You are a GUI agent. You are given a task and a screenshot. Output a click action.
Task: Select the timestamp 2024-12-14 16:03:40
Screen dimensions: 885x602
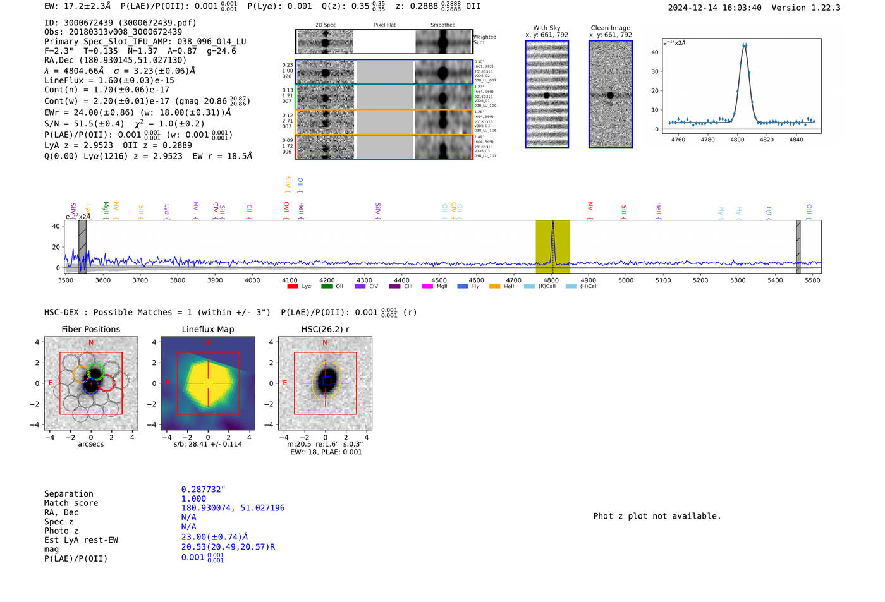coord(715,8)
